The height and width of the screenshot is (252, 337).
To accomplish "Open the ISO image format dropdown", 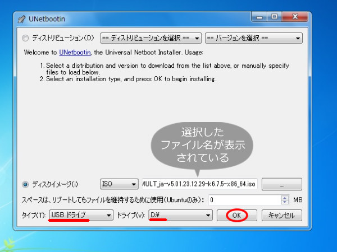I will coord(119,184).
